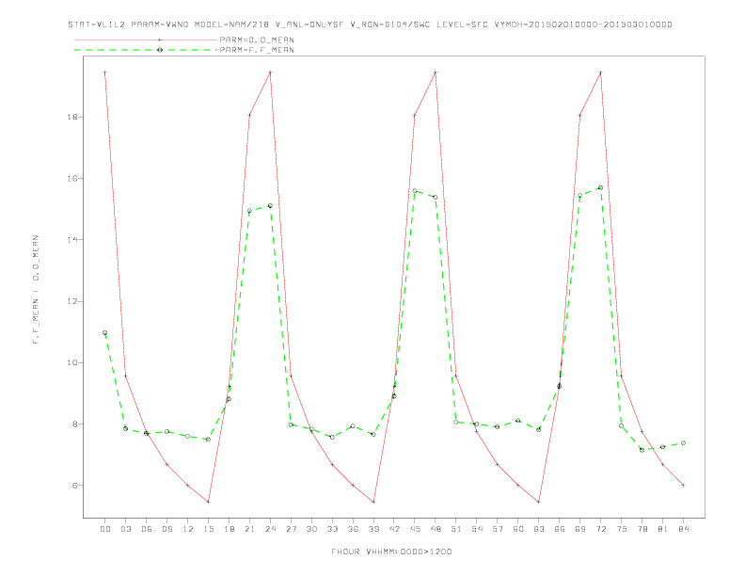The height and width of the screenshot is (576, 745).
Task: Click y-axis tick value 18
Action: click(x=74, y=117)
